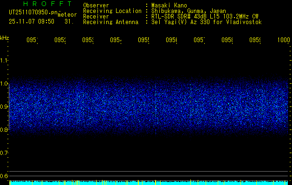This screenshot has width=292, height=185.
Task: Click the 0954 time axis marker
Action: (x=116, y=40)
